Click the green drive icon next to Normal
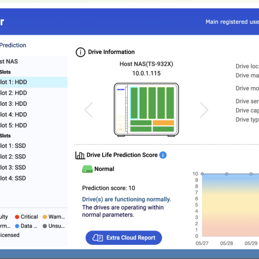Viewport: 259px width, 259px height. (x=87, y=169)
